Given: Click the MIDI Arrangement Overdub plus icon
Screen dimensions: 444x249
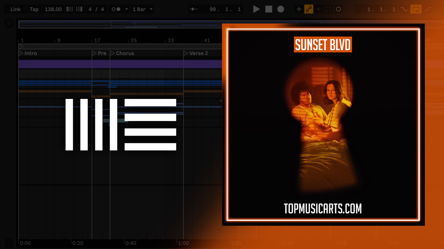Looking at the screenshot, I should [299, 9].
